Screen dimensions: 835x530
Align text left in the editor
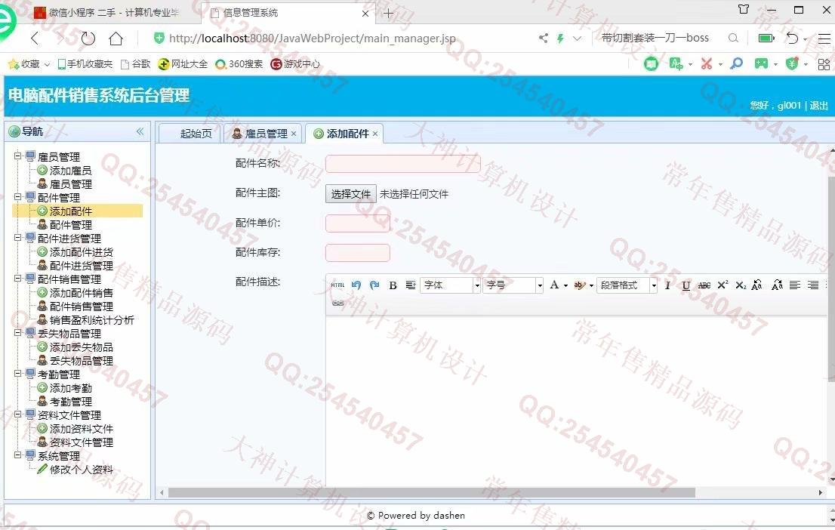(x=794, y=285)
